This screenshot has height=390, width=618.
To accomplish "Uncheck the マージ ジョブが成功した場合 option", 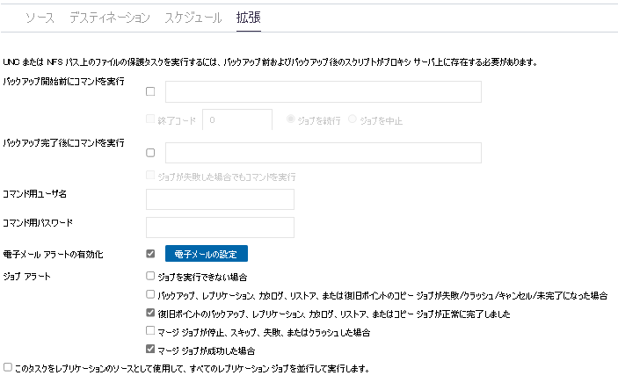I will tap(150, 349).
